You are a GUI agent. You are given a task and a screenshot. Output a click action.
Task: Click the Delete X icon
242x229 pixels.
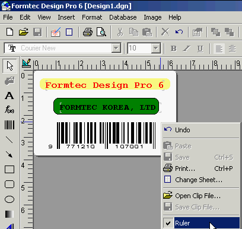click(165, 32)
